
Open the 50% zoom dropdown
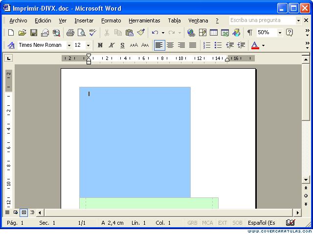point(280,33)
